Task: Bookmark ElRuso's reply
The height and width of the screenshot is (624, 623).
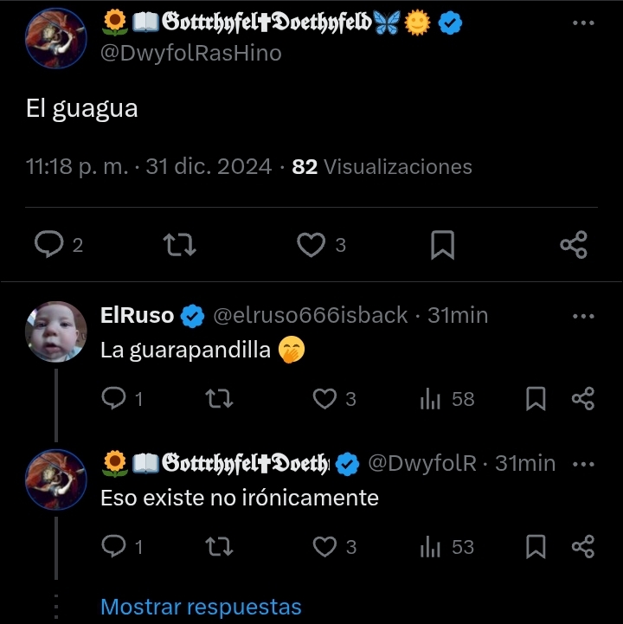Action: 536,398
